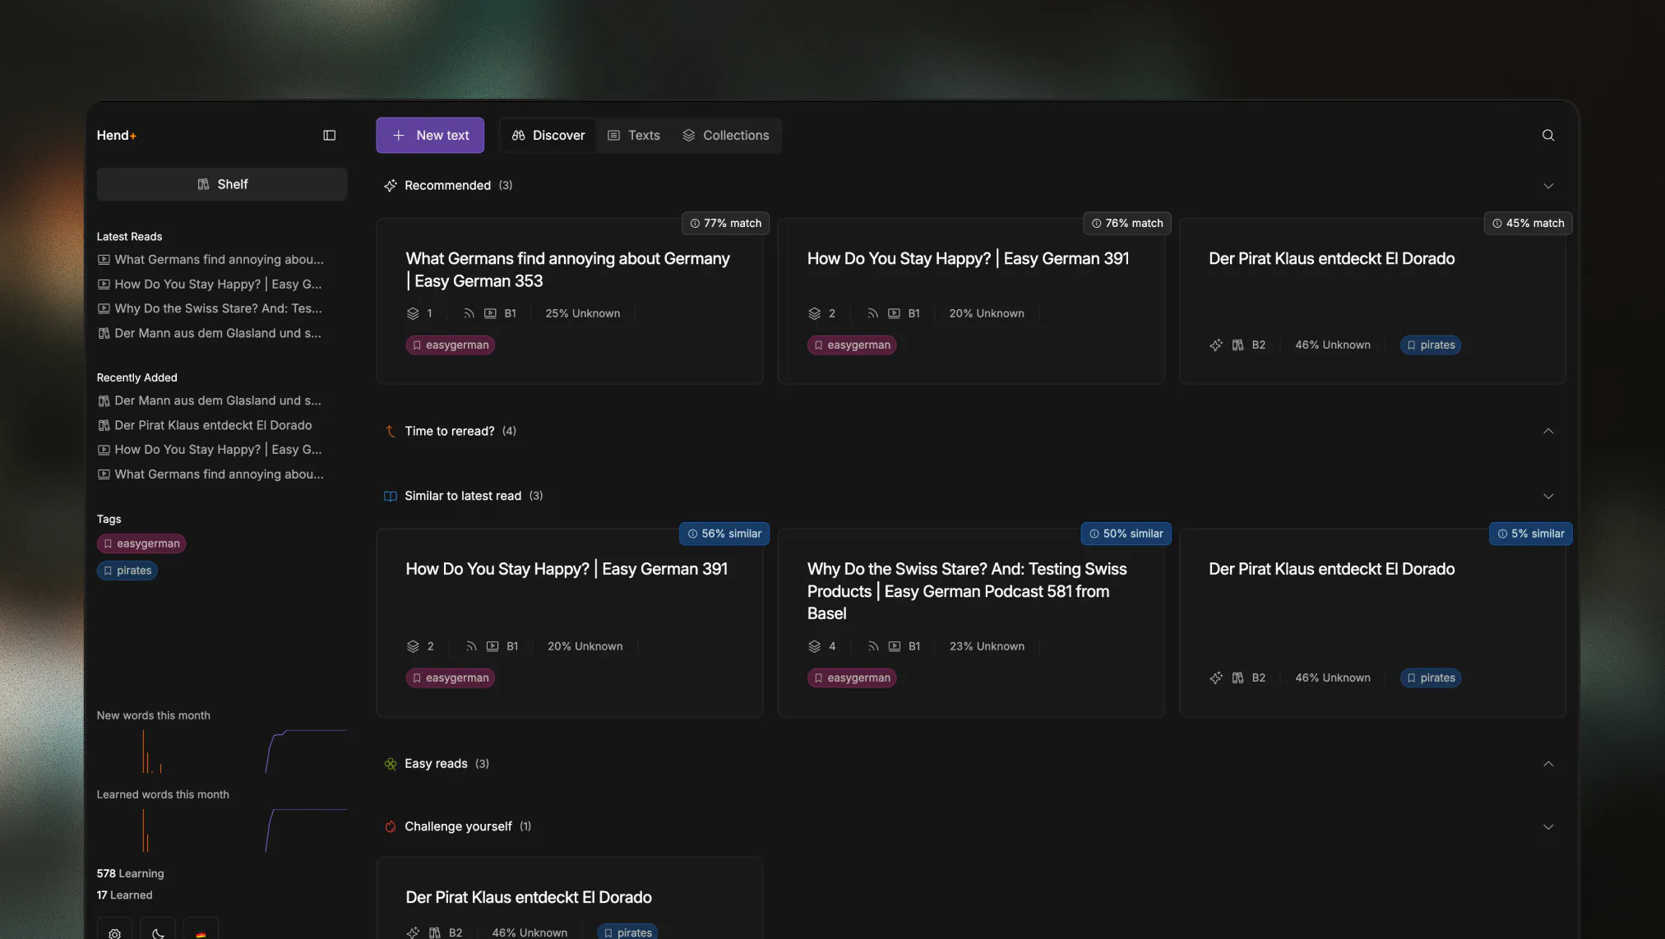Viewport: 1665px width, 939px height.
Task: Click easygerman tag on the 50% similar card
Action: coord(852,678)
